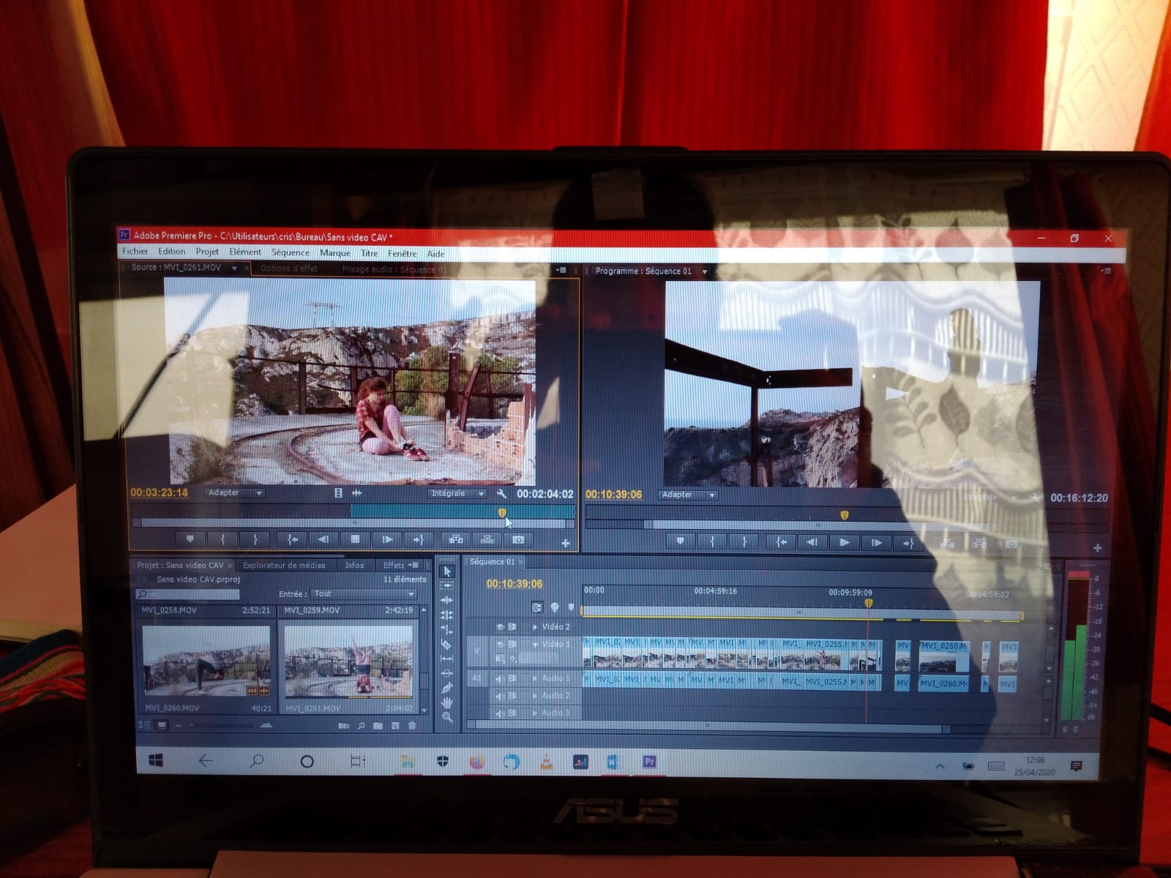Pick the Razor tool in tools panel

click(447, 645)
